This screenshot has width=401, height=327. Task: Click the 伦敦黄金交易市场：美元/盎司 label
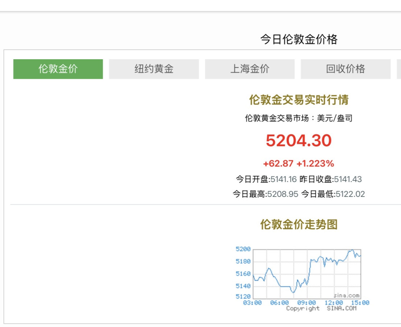coord(299,118)
